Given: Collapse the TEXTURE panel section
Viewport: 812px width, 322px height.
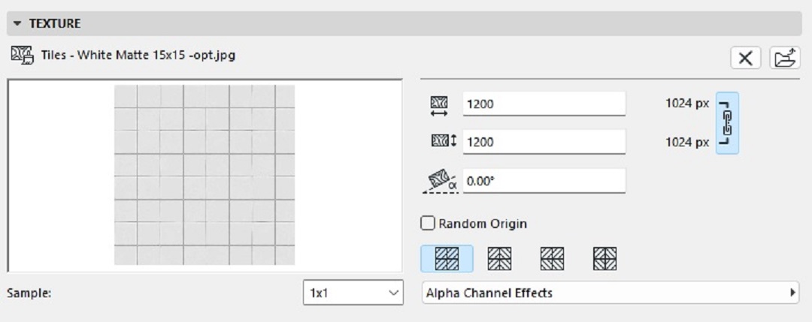Looking at the screenshot, I should pos(18,24).
